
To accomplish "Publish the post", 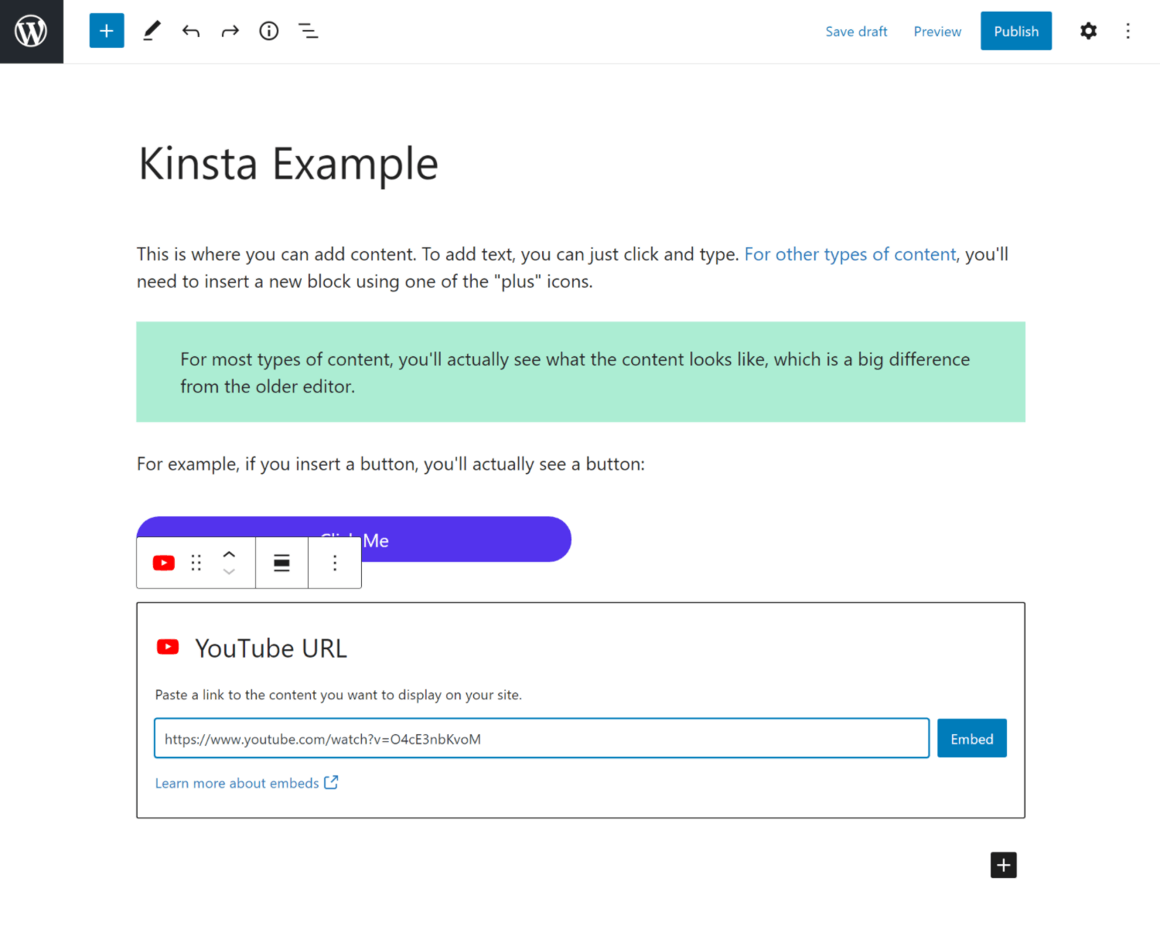I will pyautogui.click(x=1016, y=31).
